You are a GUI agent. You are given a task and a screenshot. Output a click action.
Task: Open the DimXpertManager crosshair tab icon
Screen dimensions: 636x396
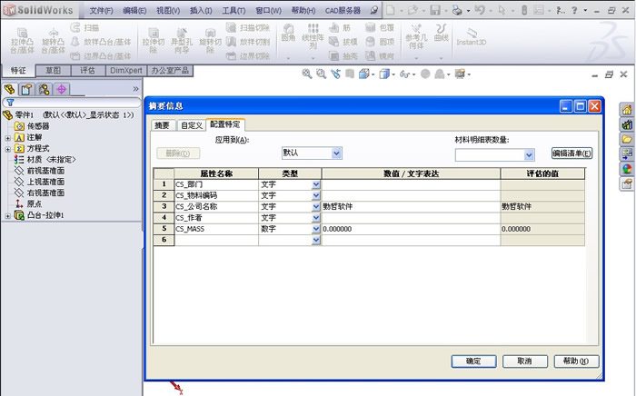61,89
